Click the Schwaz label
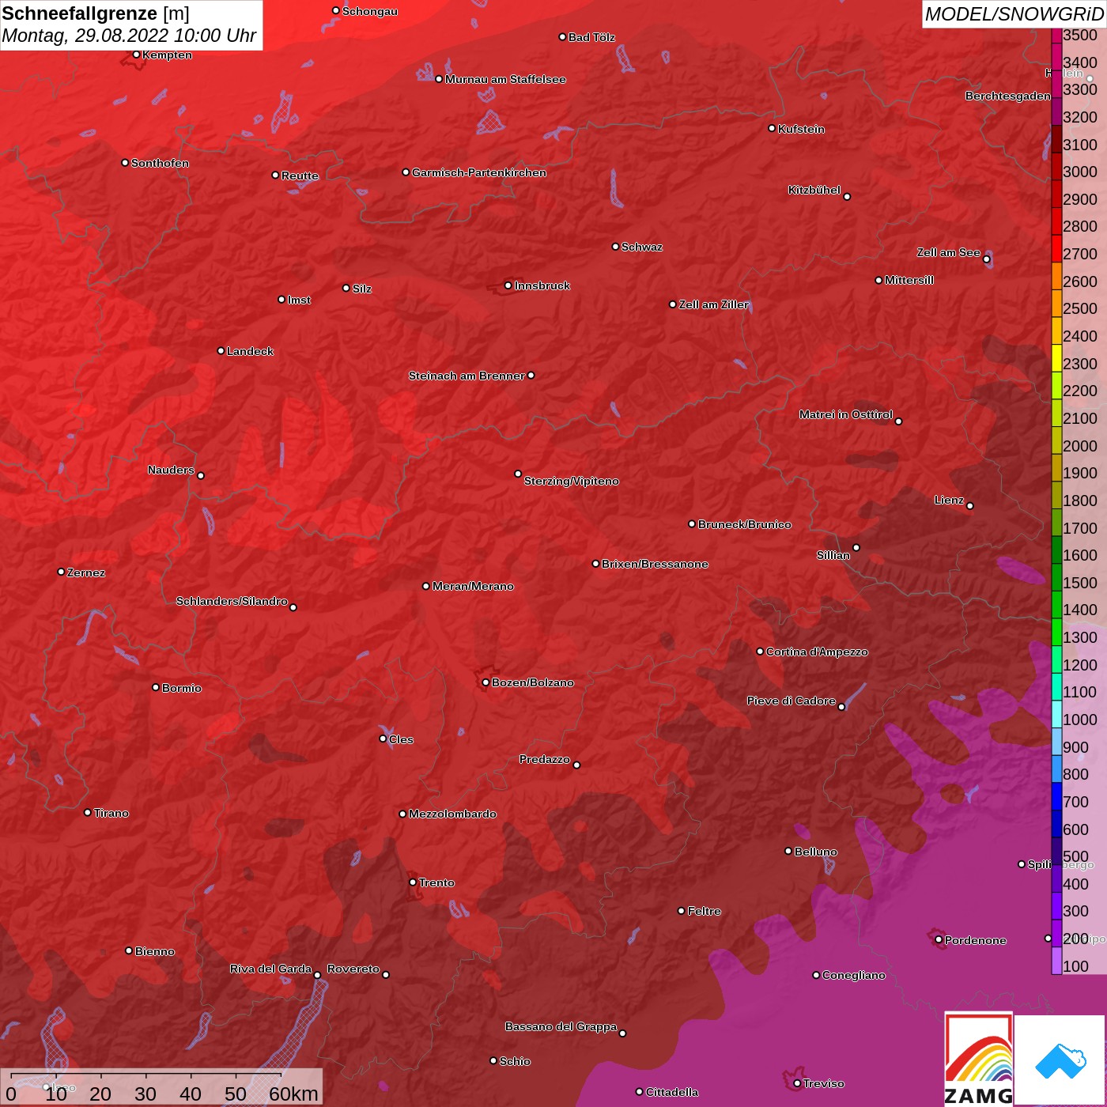 [642, 247]
